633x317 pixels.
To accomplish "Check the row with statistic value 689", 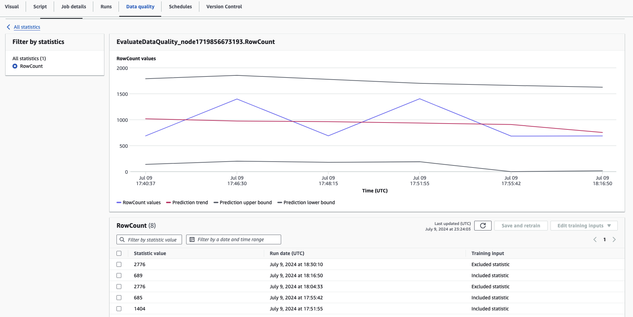I will (x=119, y=275).
